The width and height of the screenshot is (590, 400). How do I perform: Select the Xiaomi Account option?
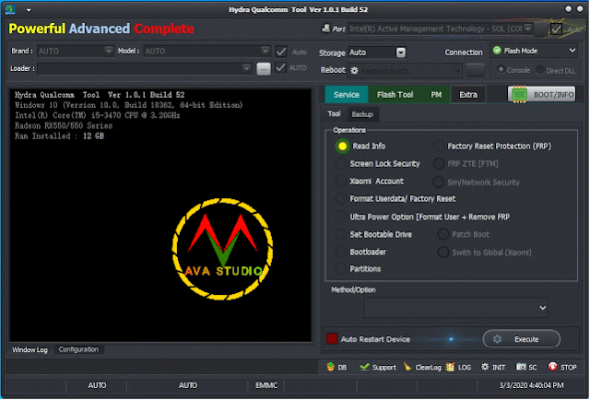340,181
